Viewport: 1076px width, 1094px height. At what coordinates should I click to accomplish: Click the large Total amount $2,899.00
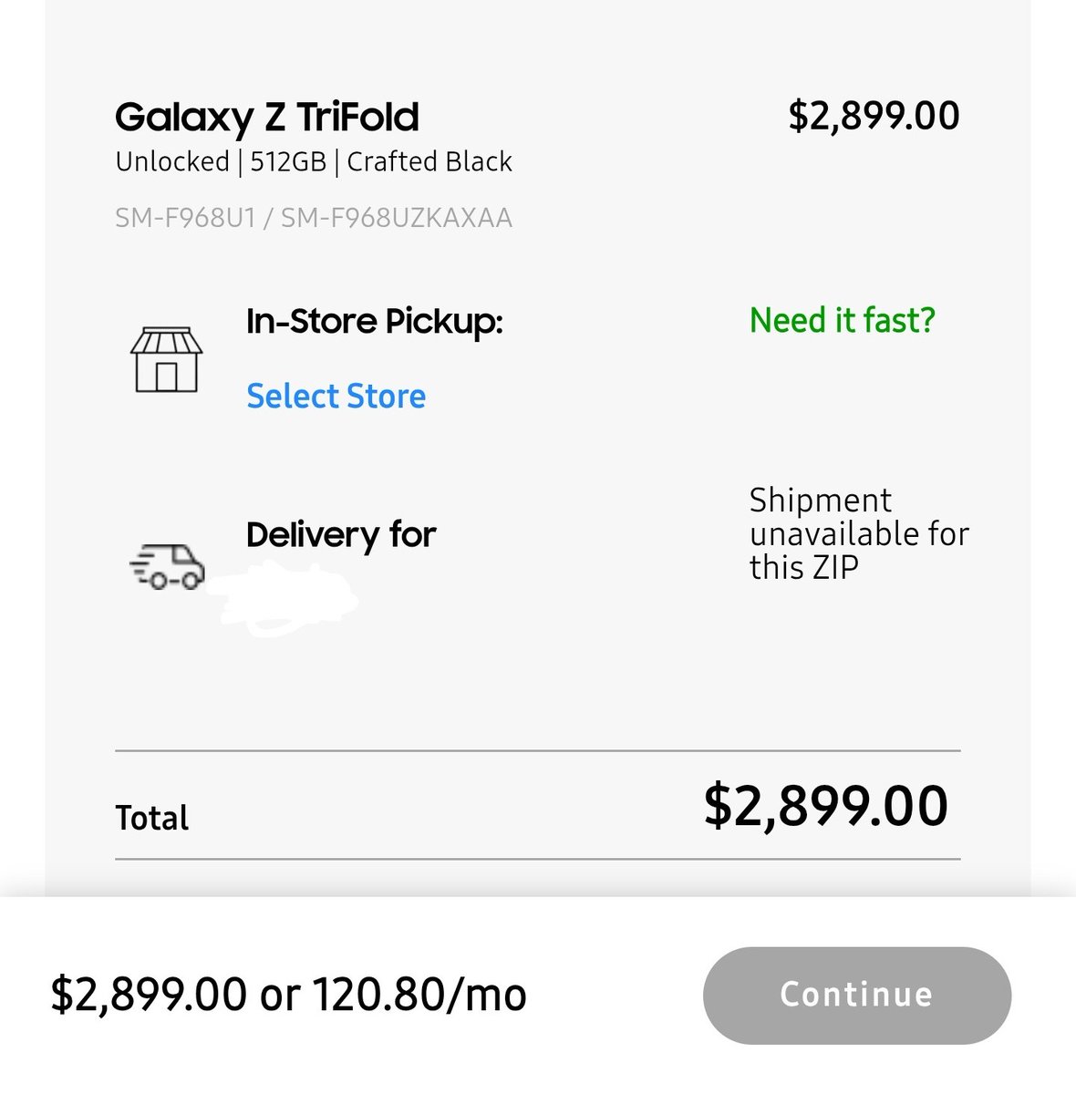click(825, 806)
